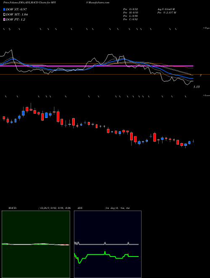Open the dark blue ADX indicator panel
210x278 pixels.
coord(108,244)
